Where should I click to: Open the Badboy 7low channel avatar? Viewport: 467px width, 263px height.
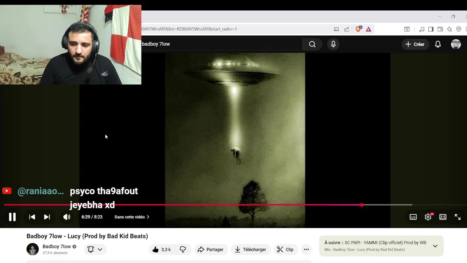[32, 249]
